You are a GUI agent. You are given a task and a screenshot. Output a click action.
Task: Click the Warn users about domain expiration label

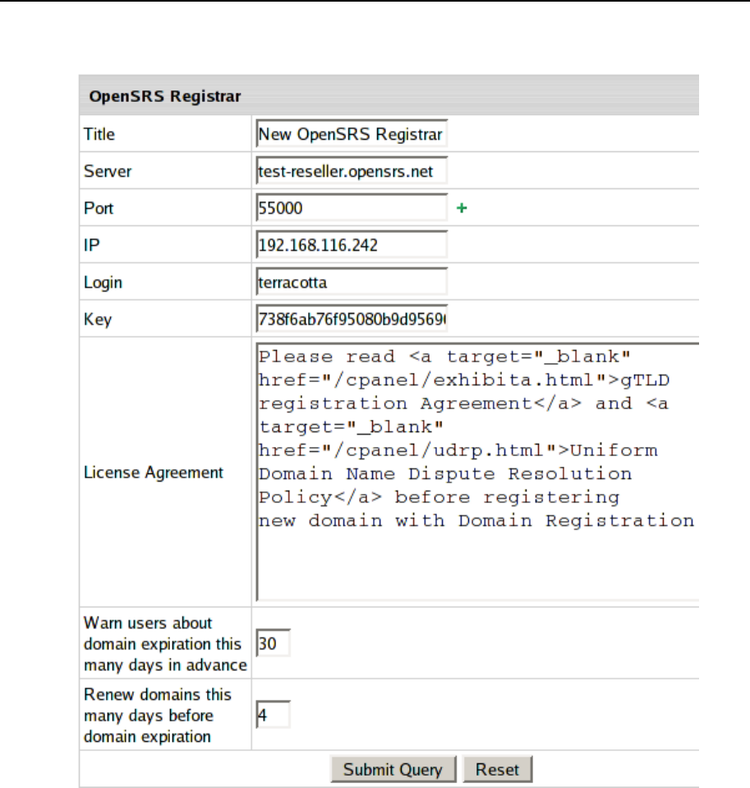tap(163, 643)
